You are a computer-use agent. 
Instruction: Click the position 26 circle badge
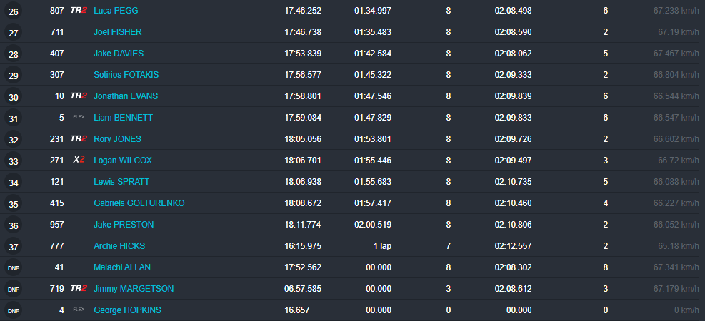(x=14, y=11)
